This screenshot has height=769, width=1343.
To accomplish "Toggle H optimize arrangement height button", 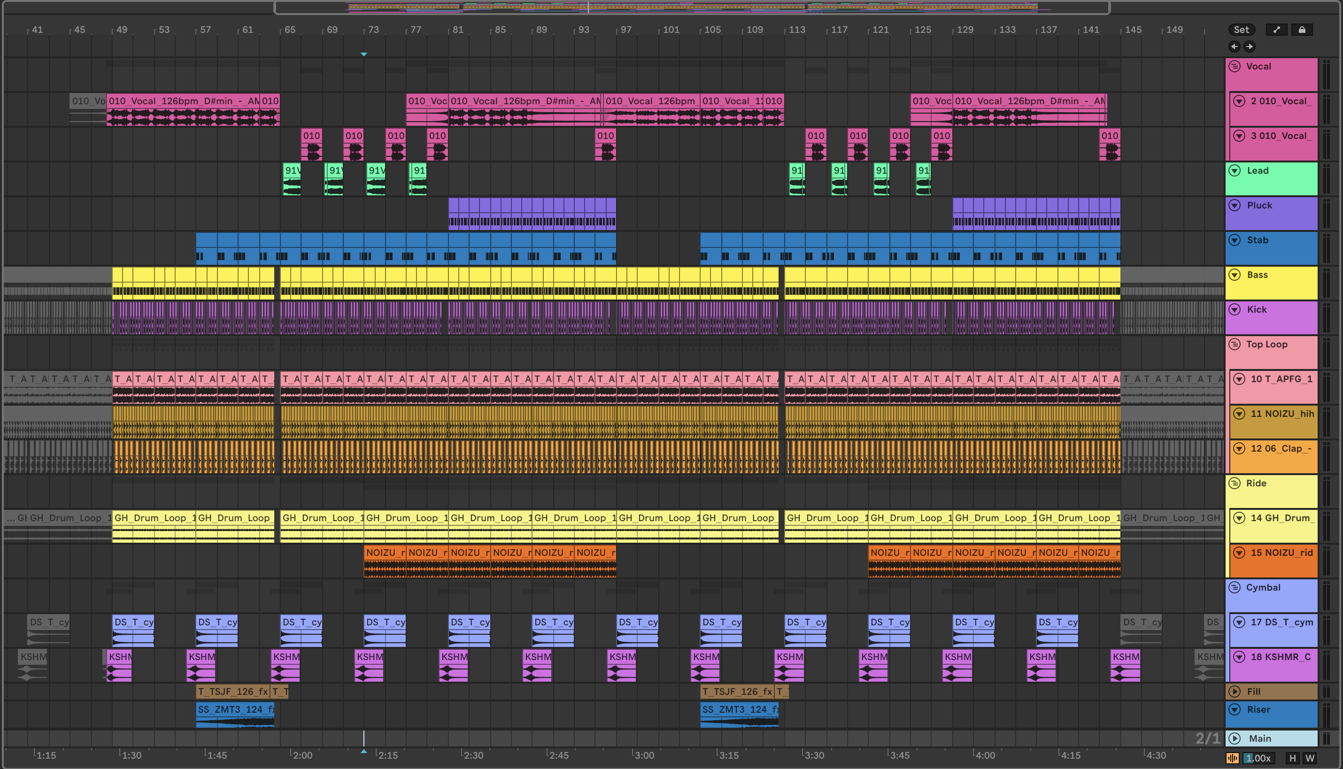I will pos(1292,758).
